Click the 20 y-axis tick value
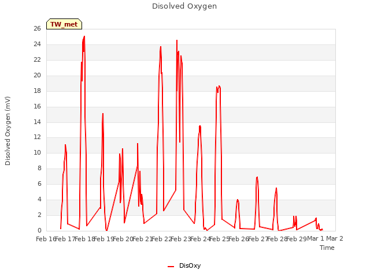The width and height of the screenshot is (370, 277). click(x=37, y=75)
